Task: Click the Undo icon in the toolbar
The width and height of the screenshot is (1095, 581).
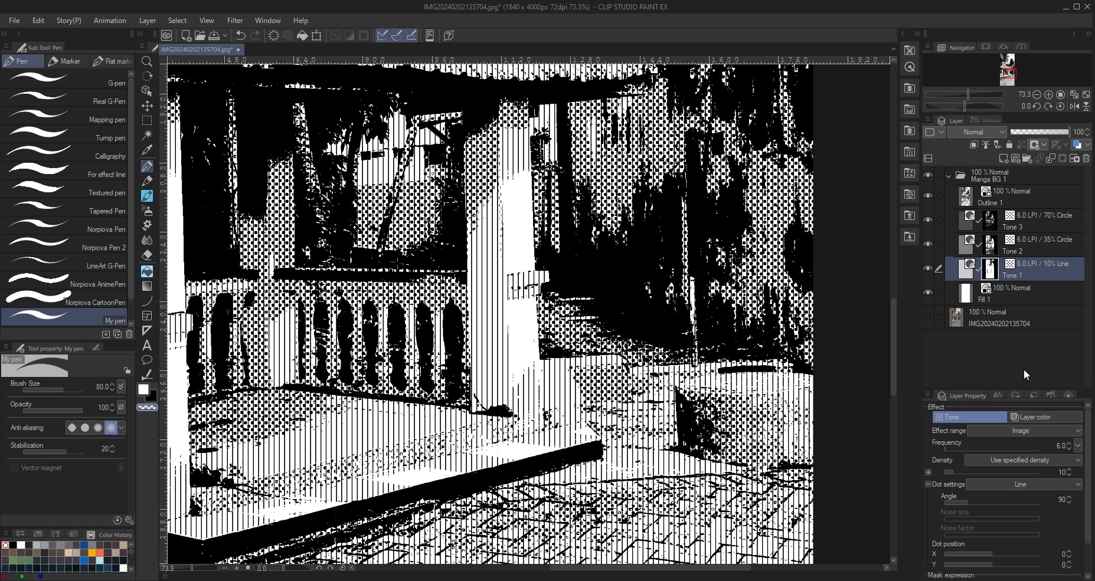Action: [x=240, y=35]
